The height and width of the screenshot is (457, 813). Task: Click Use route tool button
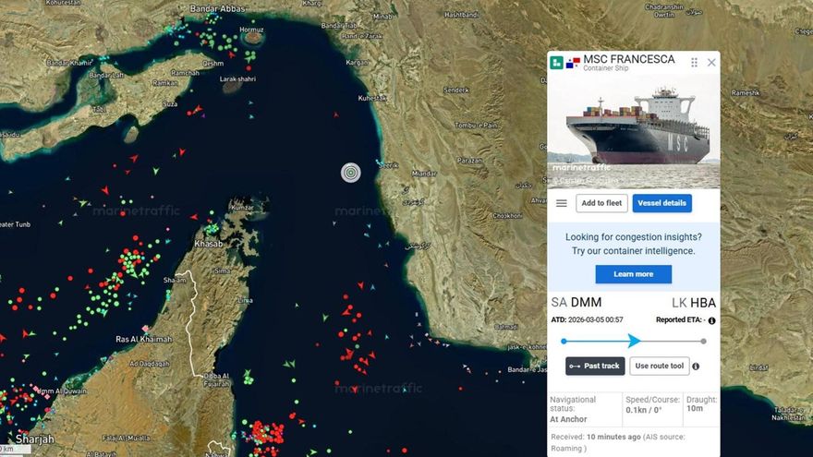tap(660, 366)
